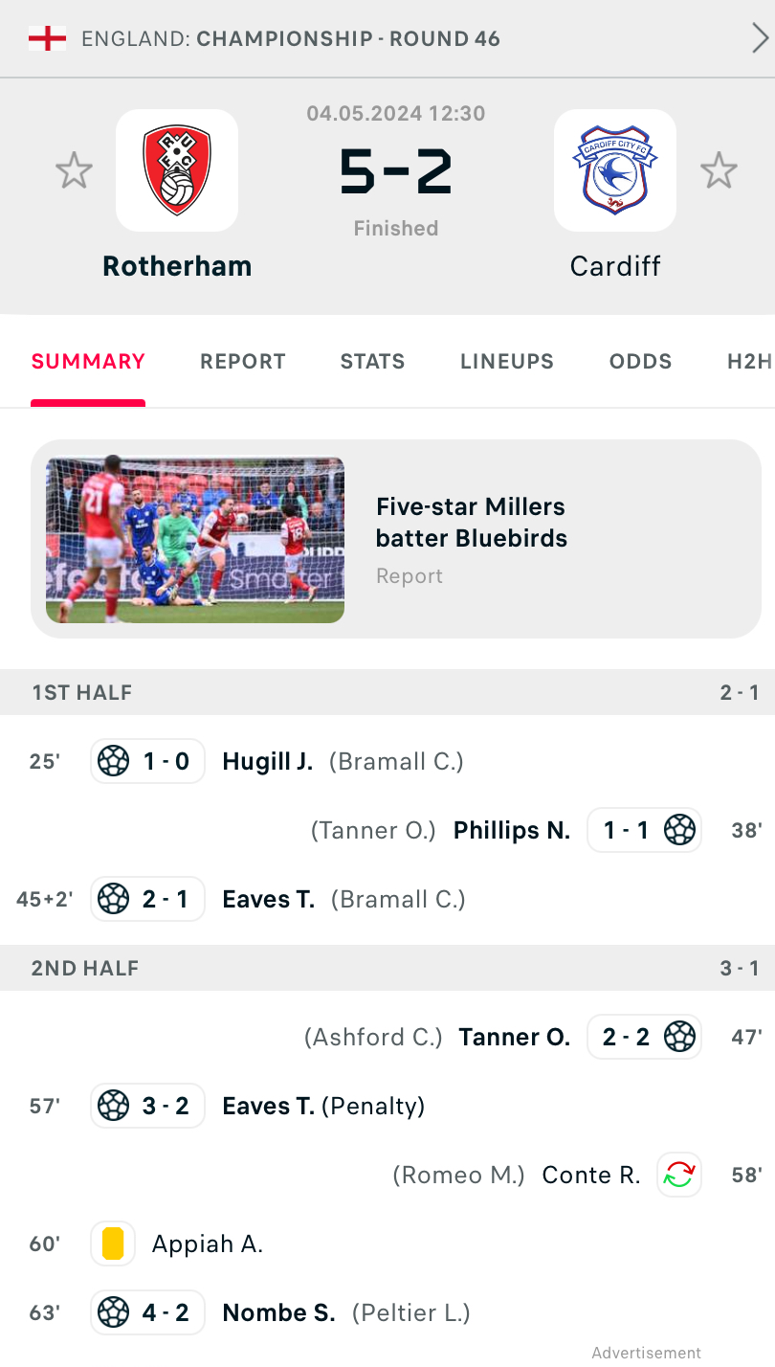Open the H2H tab
Viewport: 775px width, 1367px height.
(749, 361)
